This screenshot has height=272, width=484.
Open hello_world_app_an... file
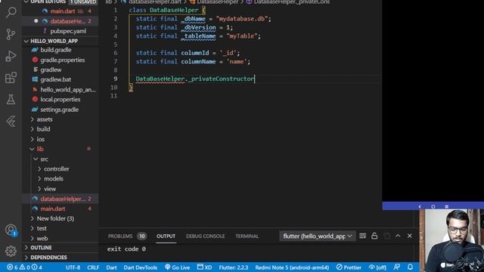pos(68,90)
